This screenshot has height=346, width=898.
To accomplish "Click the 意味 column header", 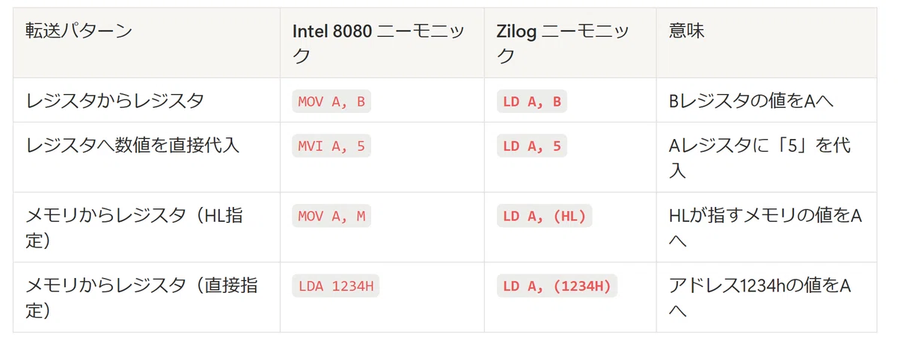I will point(766,43).
